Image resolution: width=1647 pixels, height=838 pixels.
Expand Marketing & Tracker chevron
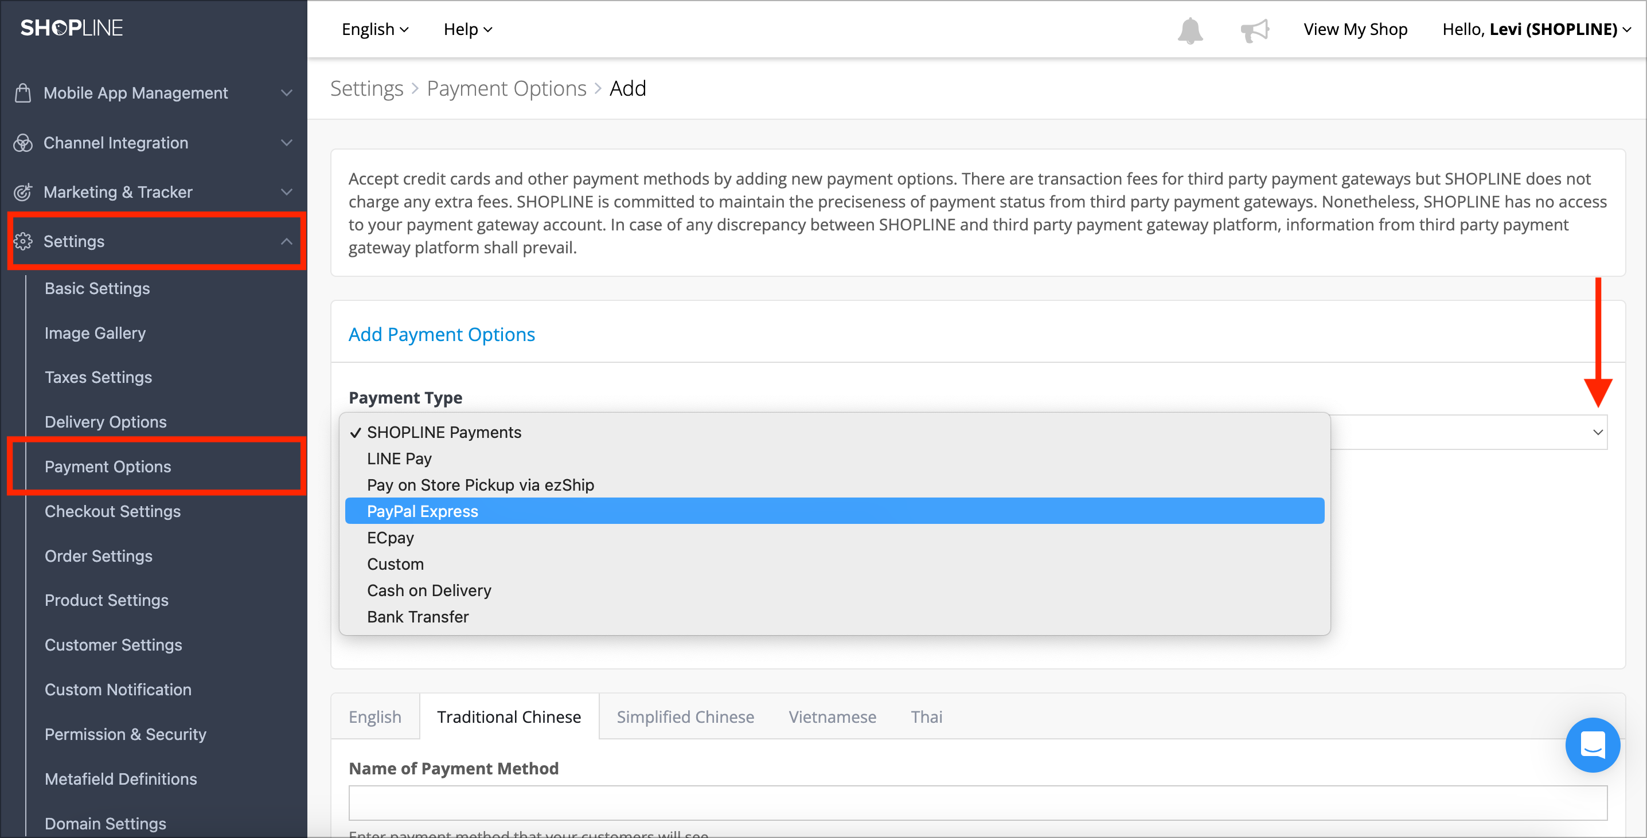(286, 192)
